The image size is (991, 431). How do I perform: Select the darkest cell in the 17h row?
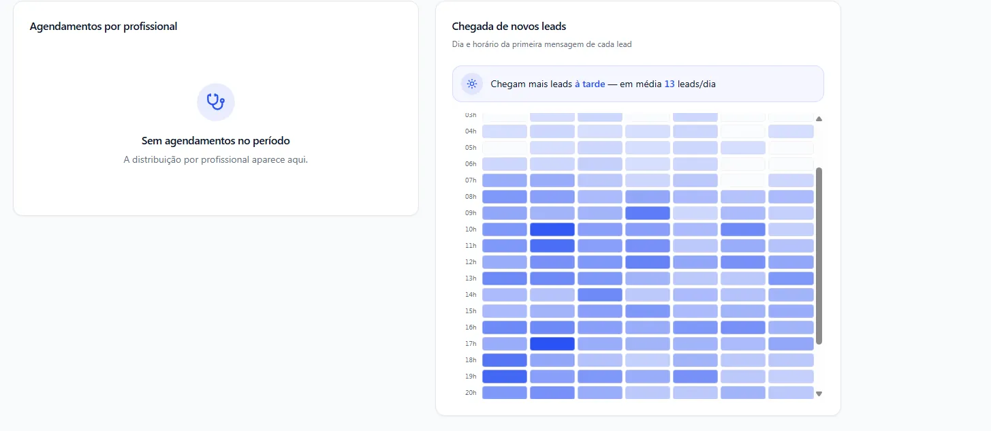pyautogui.click(x=552, y=344)
